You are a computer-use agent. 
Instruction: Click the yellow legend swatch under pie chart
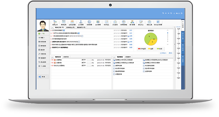click(149, 49)
